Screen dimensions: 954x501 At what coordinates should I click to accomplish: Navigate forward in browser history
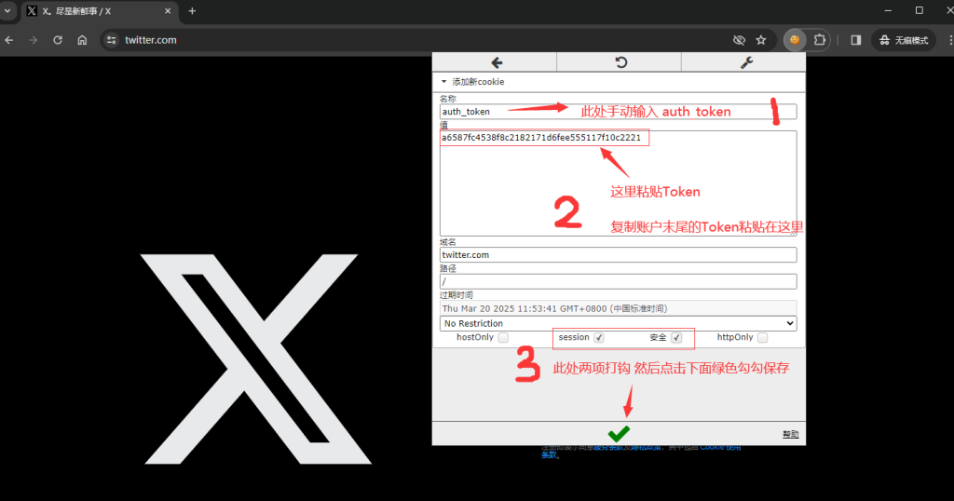(34, 40)
